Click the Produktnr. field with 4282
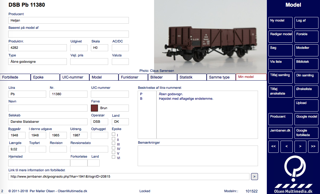Screen dimensions: 320x194 (38, 48)
